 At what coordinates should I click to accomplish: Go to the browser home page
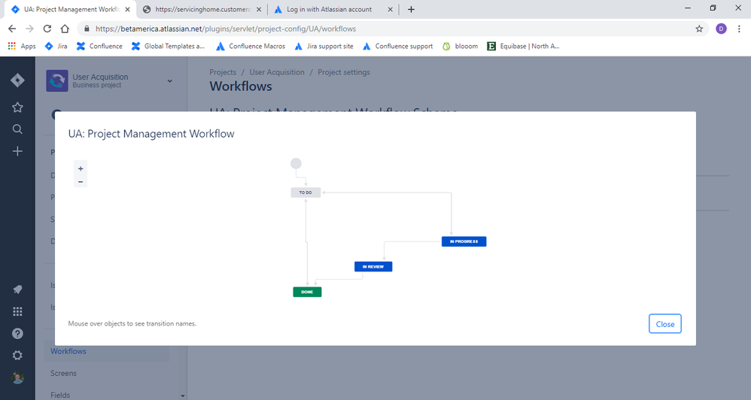[x=65, y=29]
